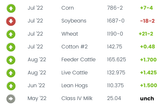
Task: Click the Lean Hogs green arrow icon
Action: [11, 86]
